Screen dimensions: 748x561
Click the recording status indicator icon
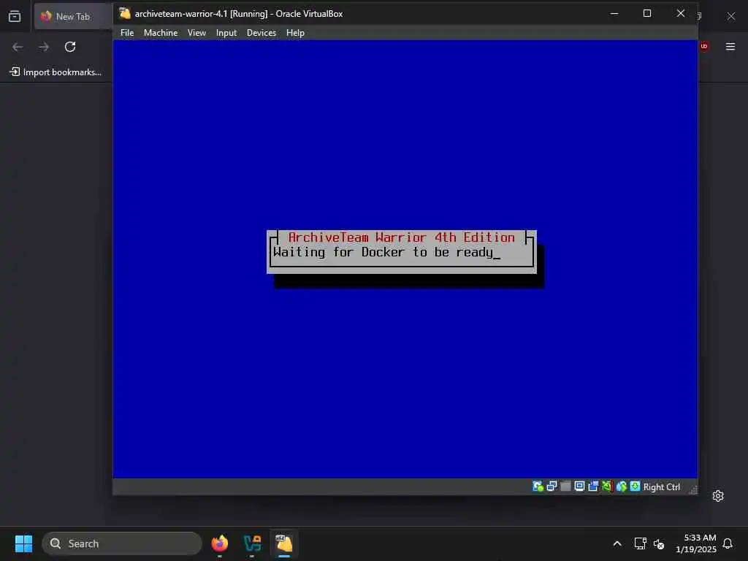(593, 486)
